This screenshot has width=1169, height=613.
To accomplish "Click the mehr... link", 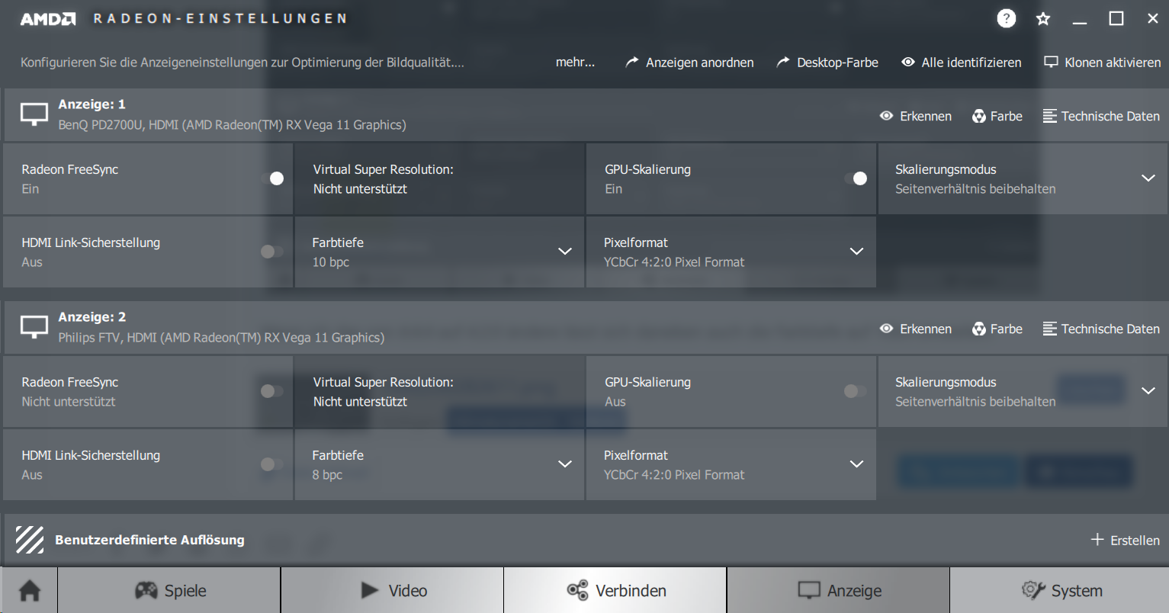I will (575, 63).
